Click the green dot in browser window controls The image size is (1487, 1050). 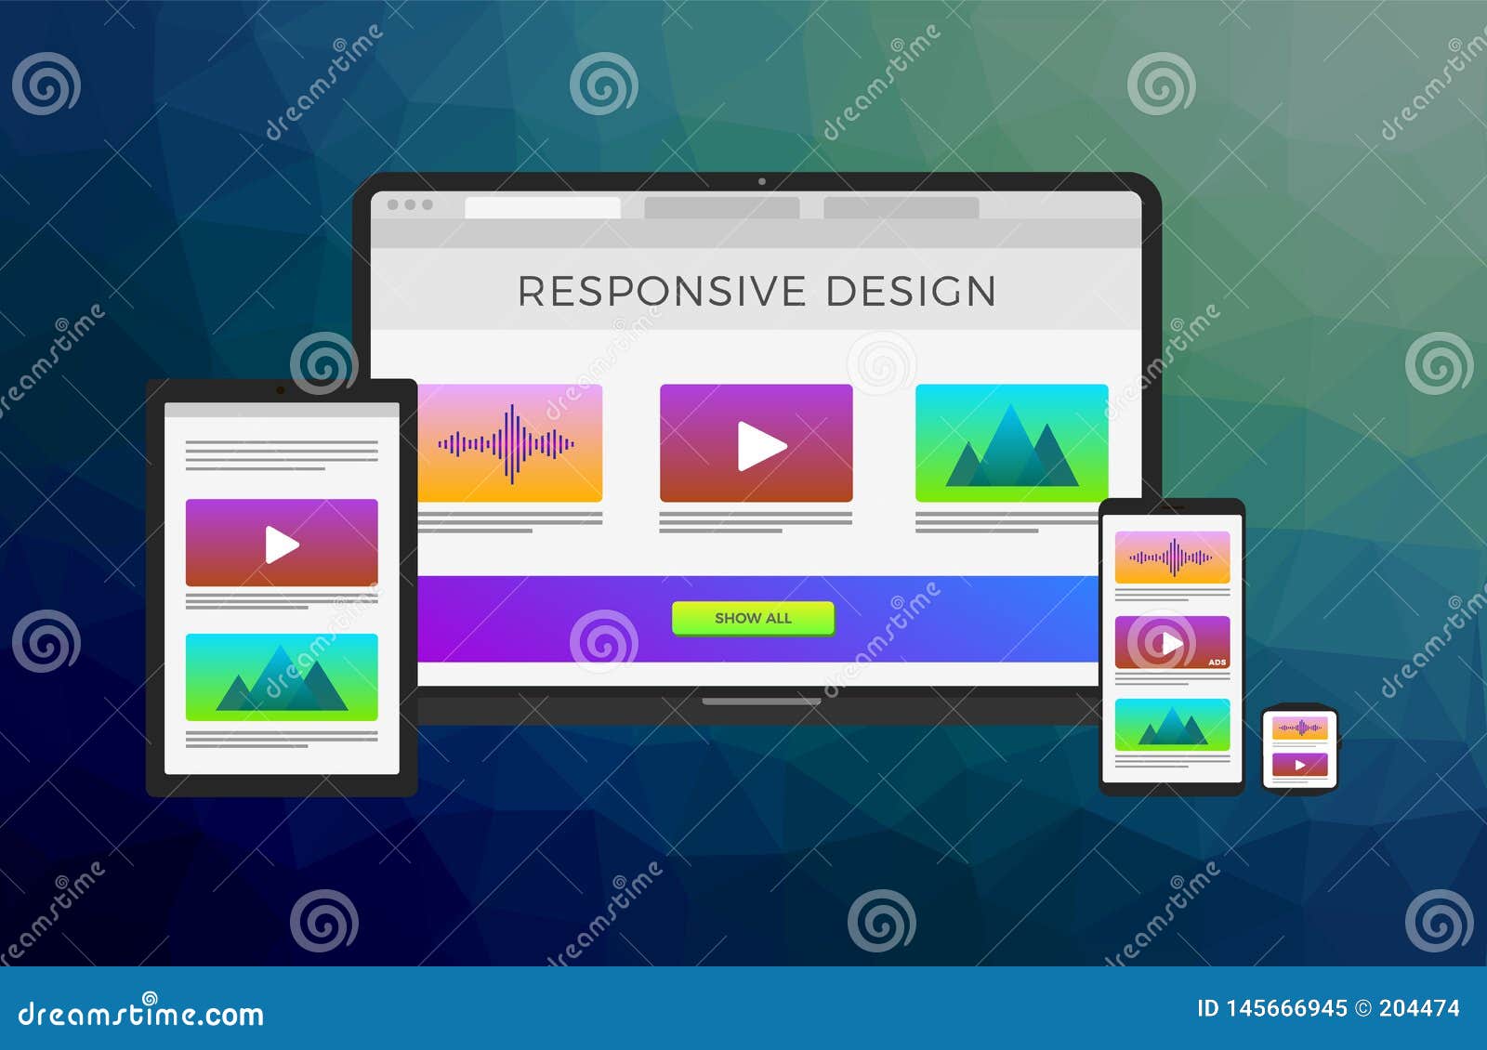point(427,204)
